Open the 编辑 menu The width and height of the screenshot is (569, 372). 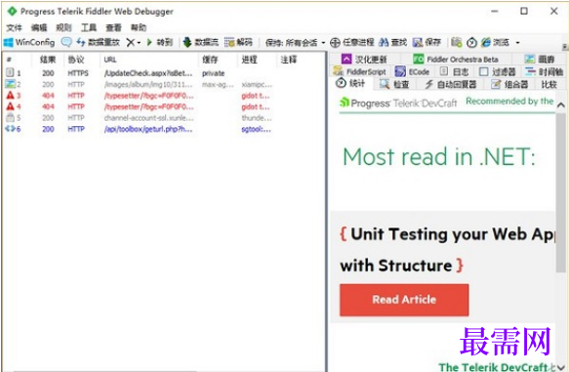coord(39,27)
